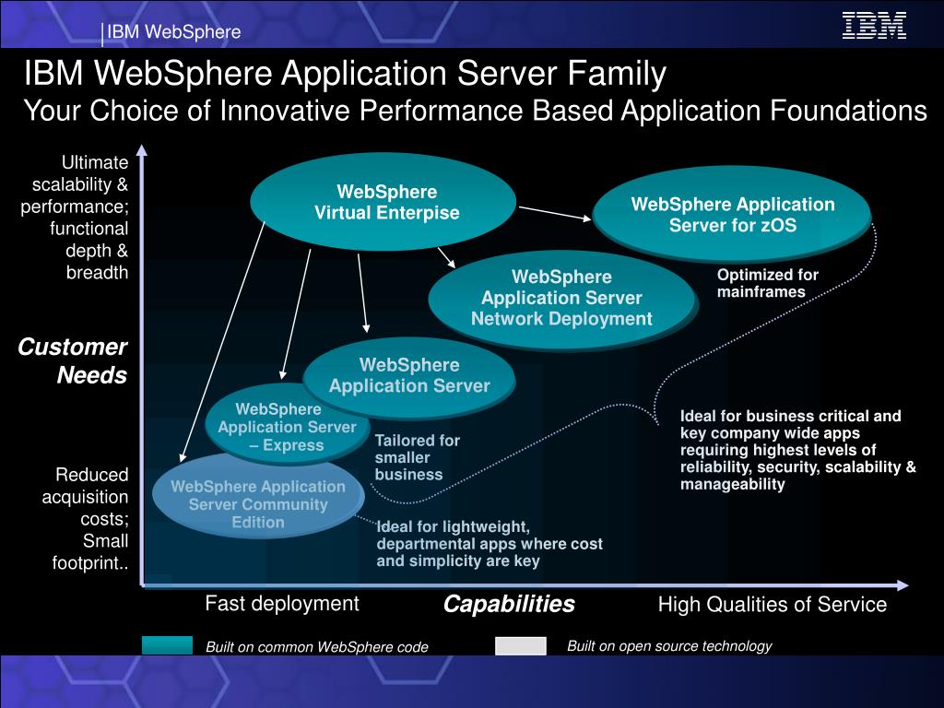Click the 'IBM WebSphere Application Server Family' title
This screenshot has height=708, width=944.
tap(345, 74)
